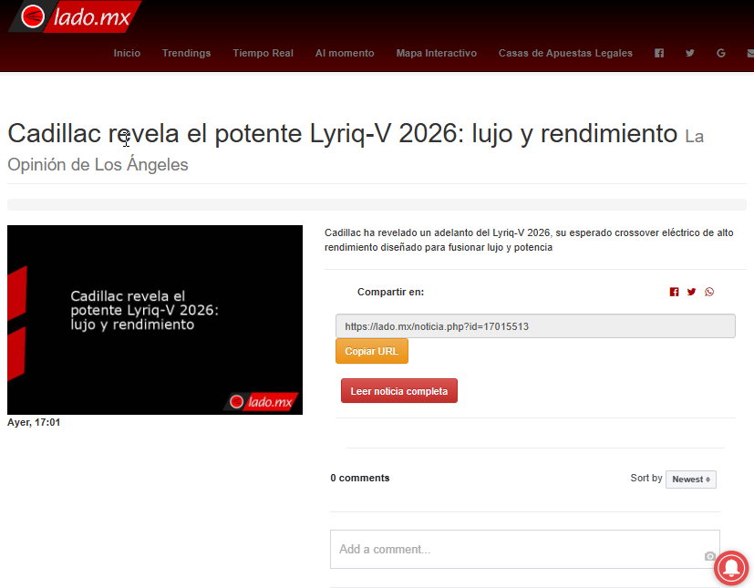Viewport: 754px width, 588px height.
Task: Select Al momento in the navigation
Action: tap(345, 54)
